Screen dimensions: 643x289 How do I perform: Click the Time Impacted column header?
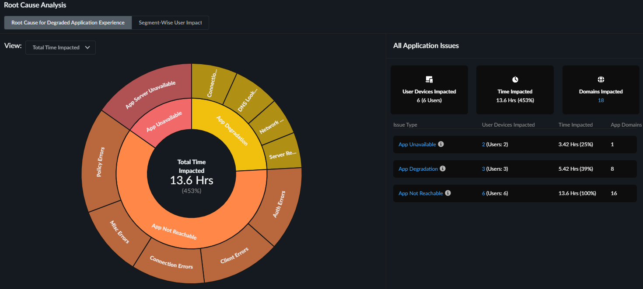click(x=576, y=125)
